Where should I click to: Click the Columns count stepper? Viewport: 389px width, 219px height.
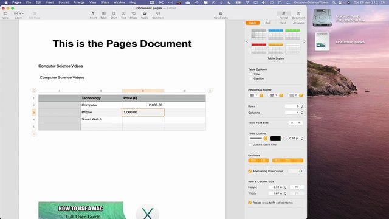(301, 113)
